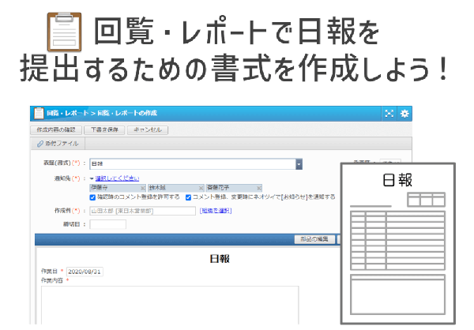The width and height of the screenshot is (474, 330).
Task: Click the empty 締切日 date field
Action: [x=108, y=224]
